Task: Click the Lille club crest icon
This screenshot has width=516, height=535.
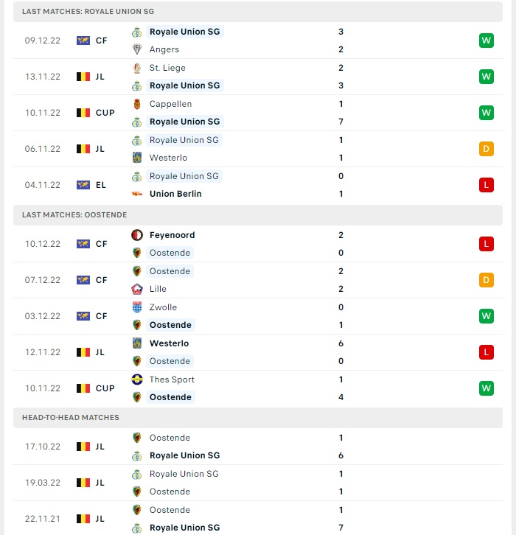Action: pyautogui.click(x=137, y=289)
